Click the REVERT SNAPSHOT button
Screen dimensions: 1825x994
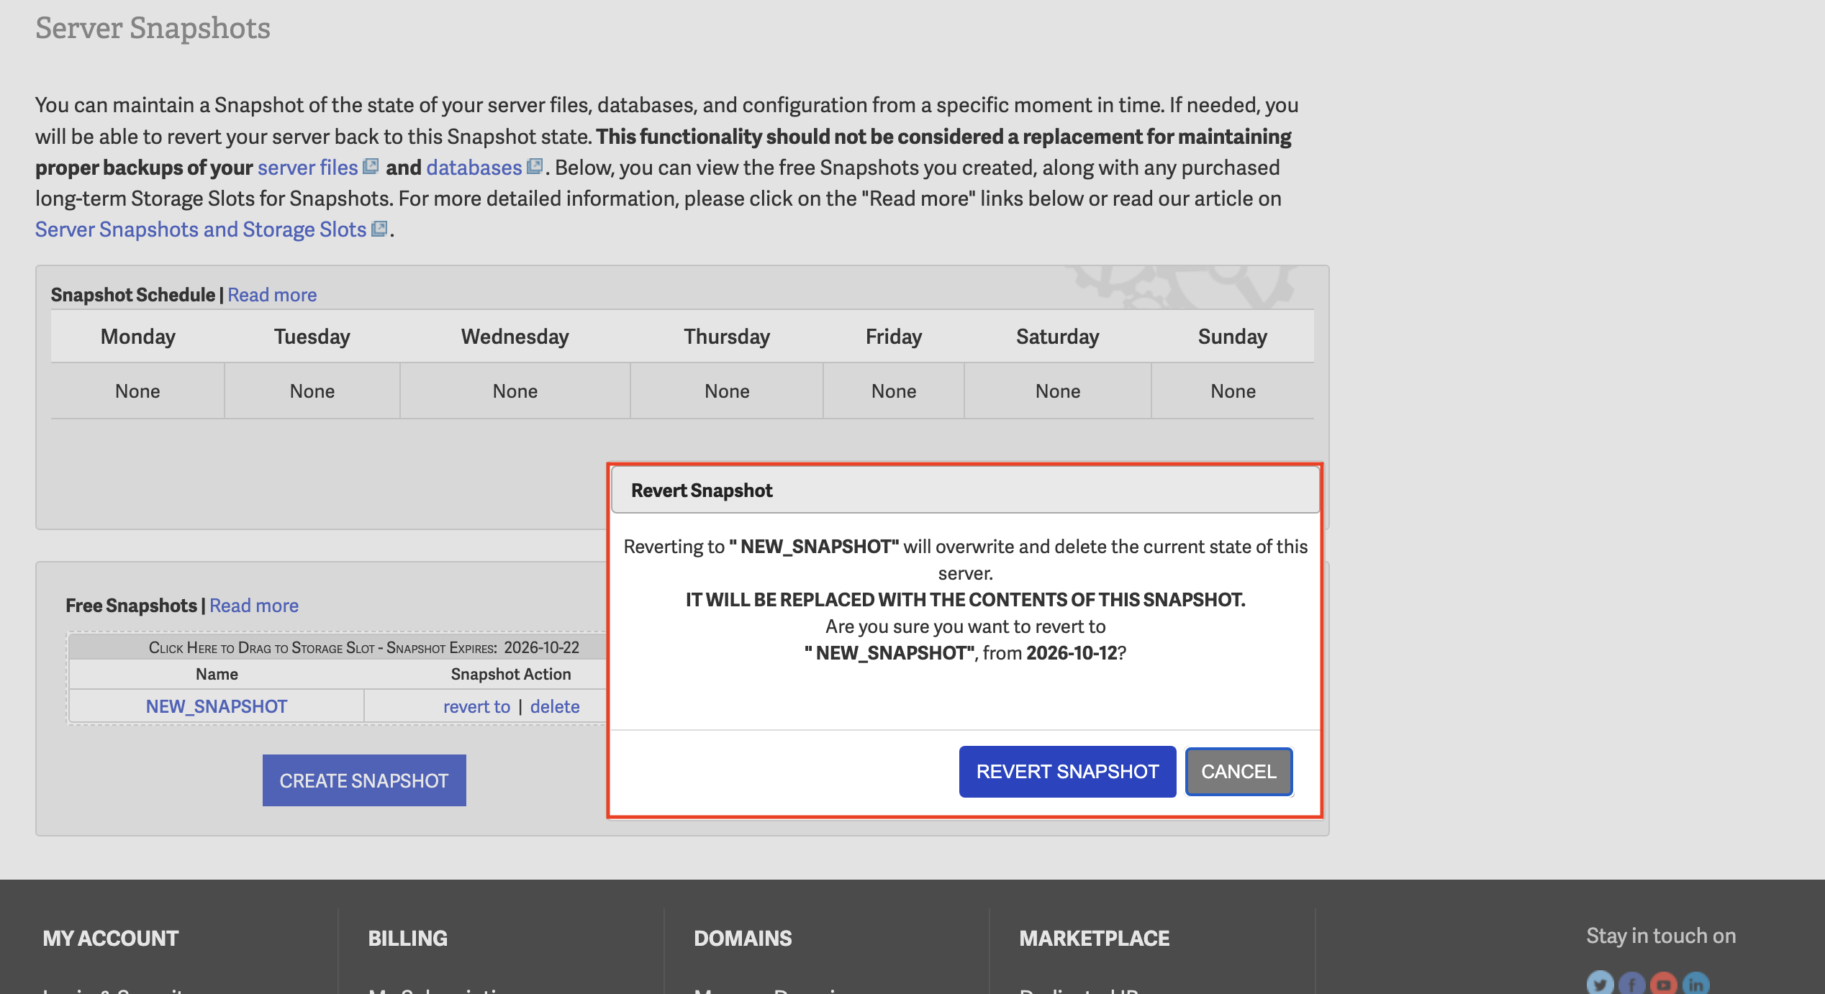pyautogui.click(x=1067, y=771)
